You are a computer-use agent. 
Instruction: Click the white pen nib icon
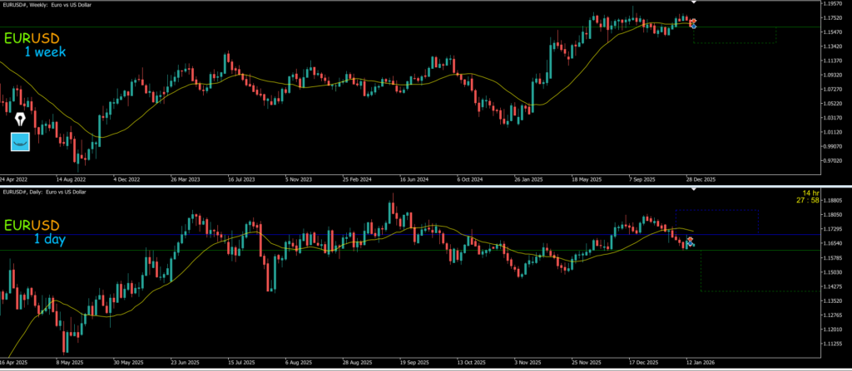coord(20,120)
